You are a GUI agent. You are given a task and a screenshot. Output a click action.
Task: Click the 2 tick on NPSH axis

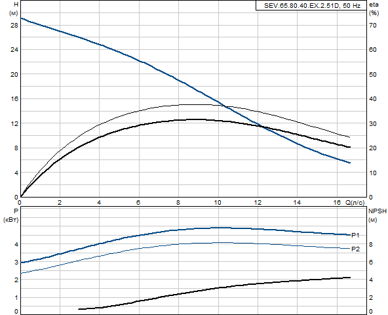point(371,297)
